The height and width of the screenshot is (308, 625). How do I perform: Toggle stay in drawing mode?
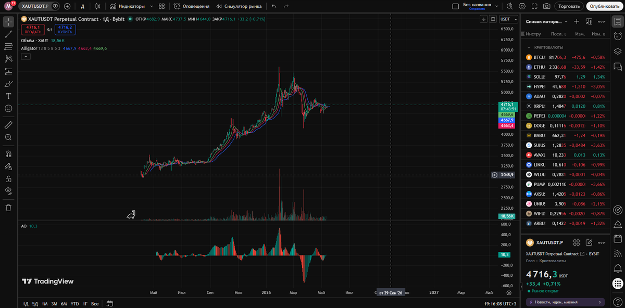(8, 166)
